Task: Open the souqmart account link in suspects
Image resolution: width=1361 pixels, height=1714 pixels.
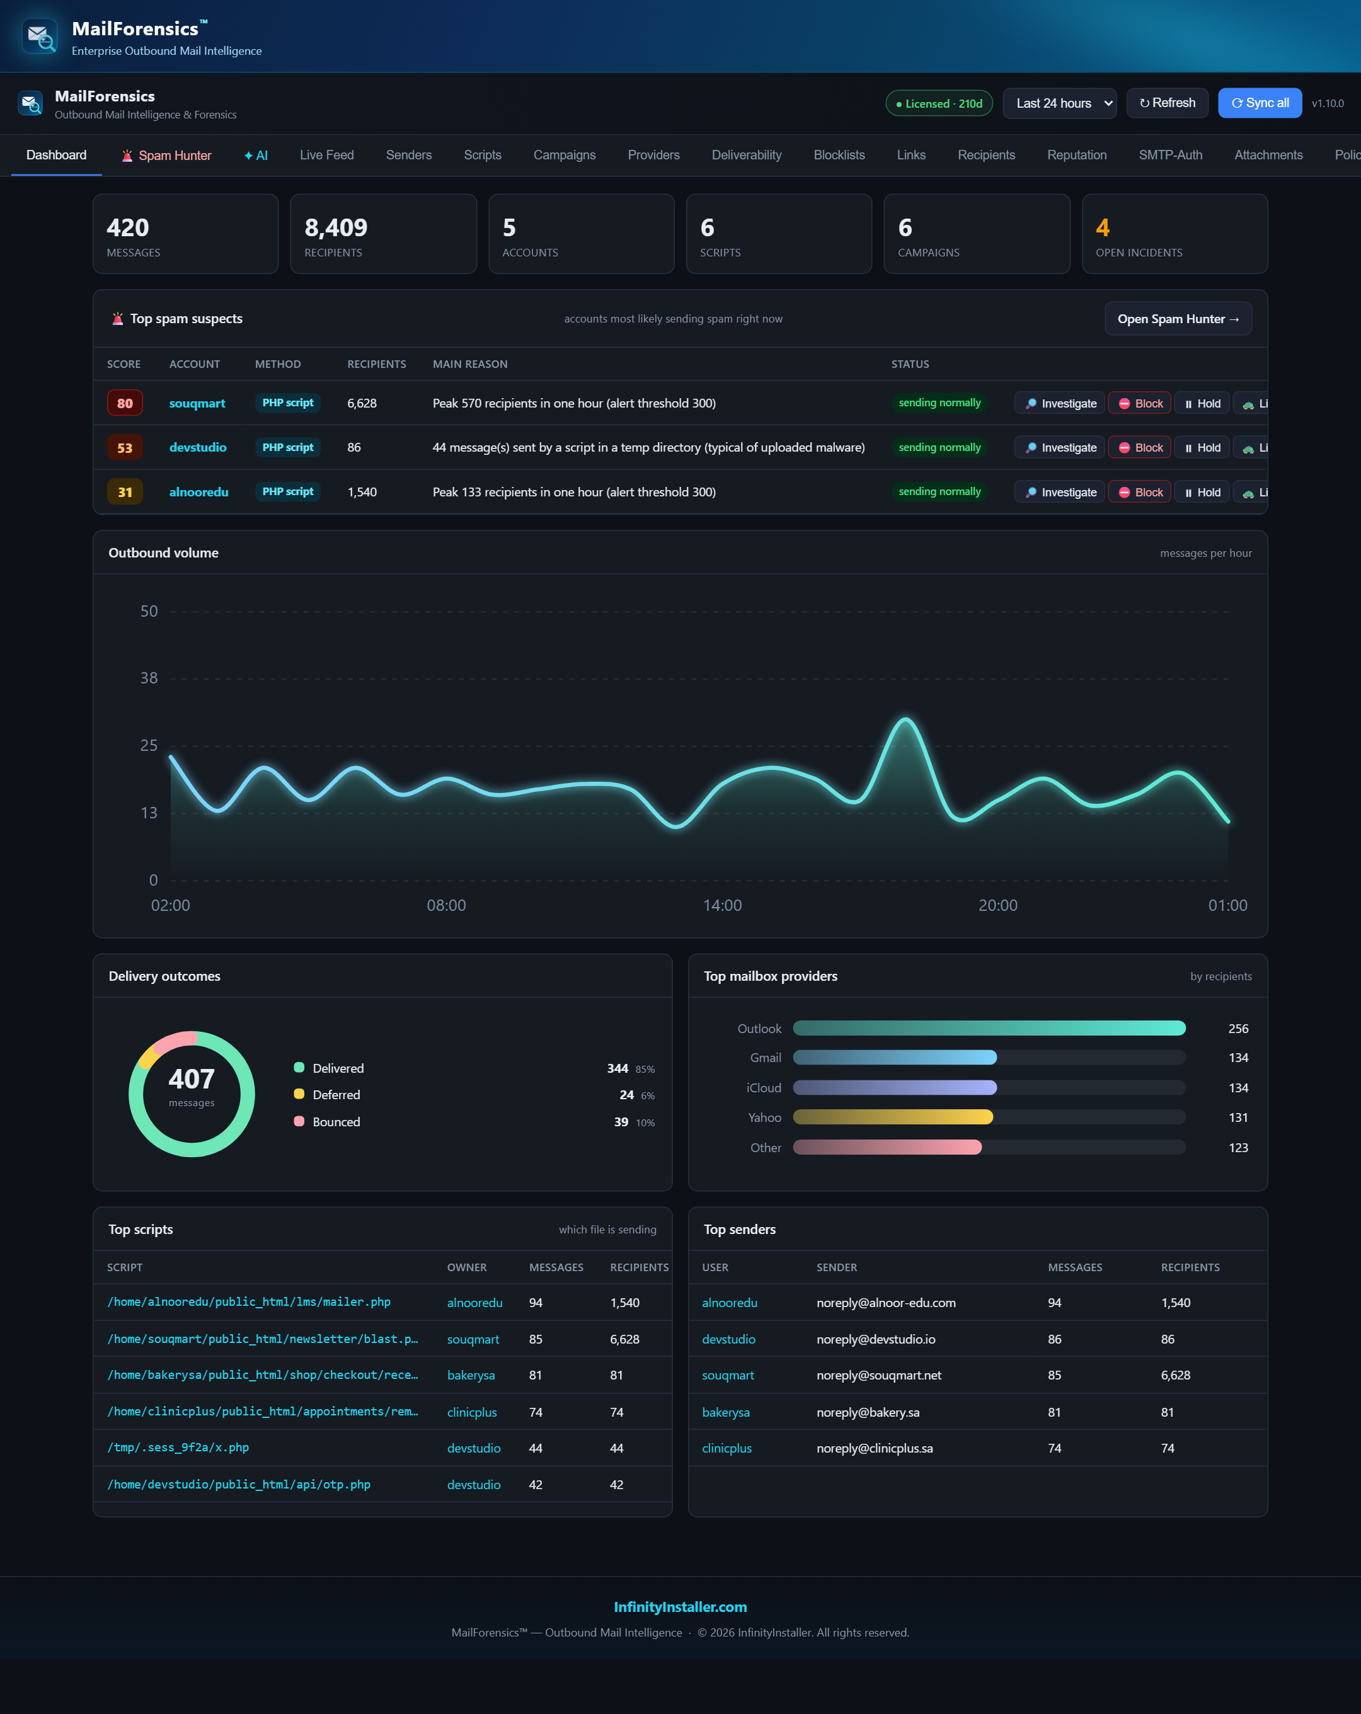Action: click(x=197, y=404)
